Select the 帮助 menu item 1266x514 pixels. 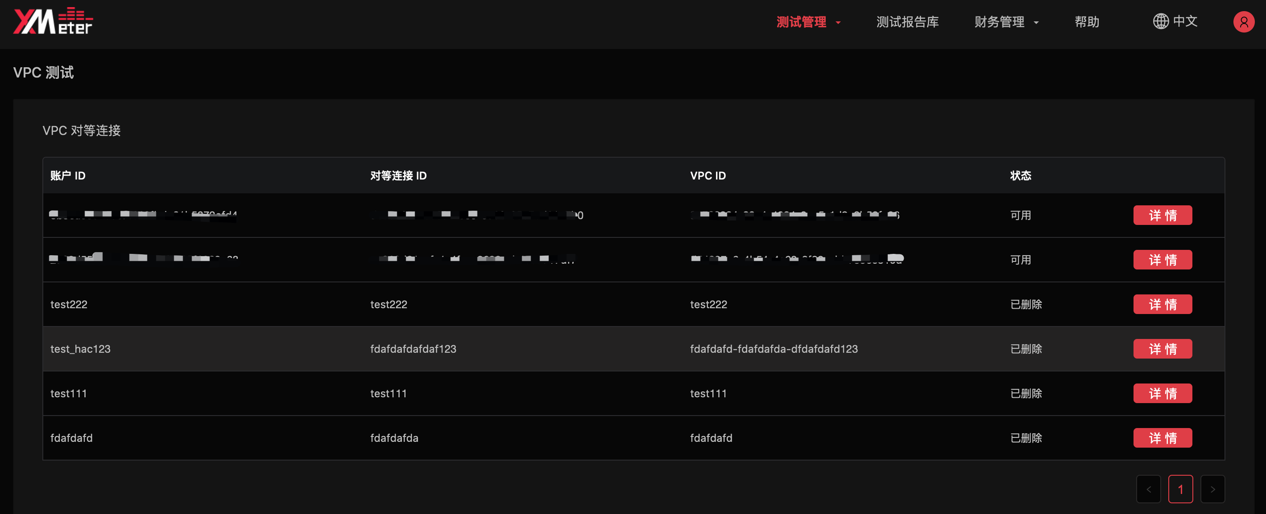coord(1087,21)
